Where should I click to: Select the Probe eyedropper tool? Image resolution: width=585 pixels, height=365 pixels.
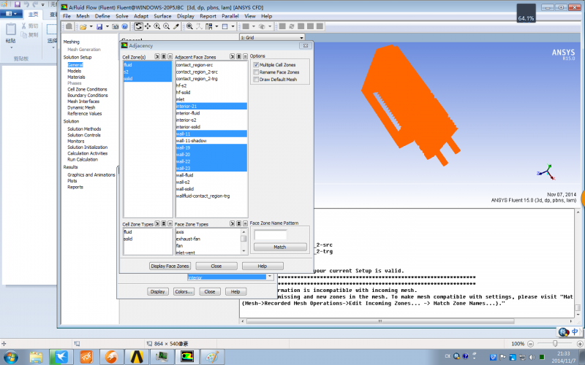click(x=176, y=26)
